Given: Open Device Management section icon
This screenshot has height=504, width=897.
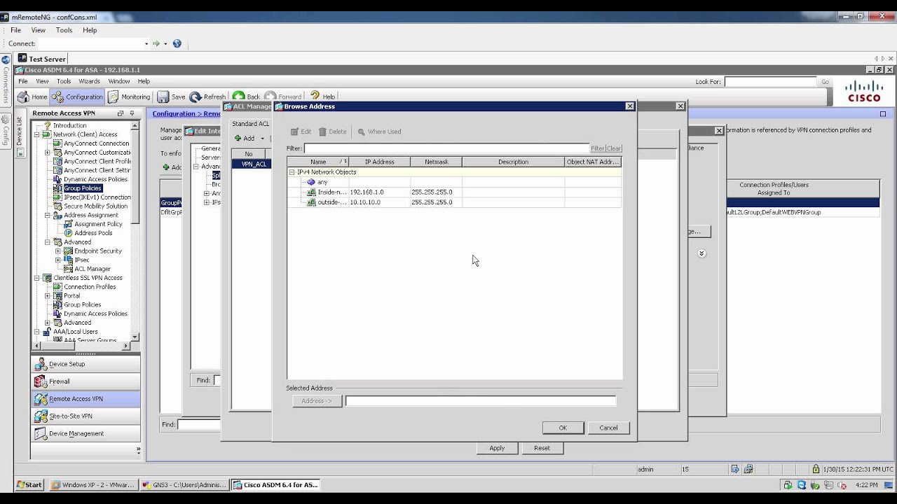Looking at the screenshot, I should 41,433.
